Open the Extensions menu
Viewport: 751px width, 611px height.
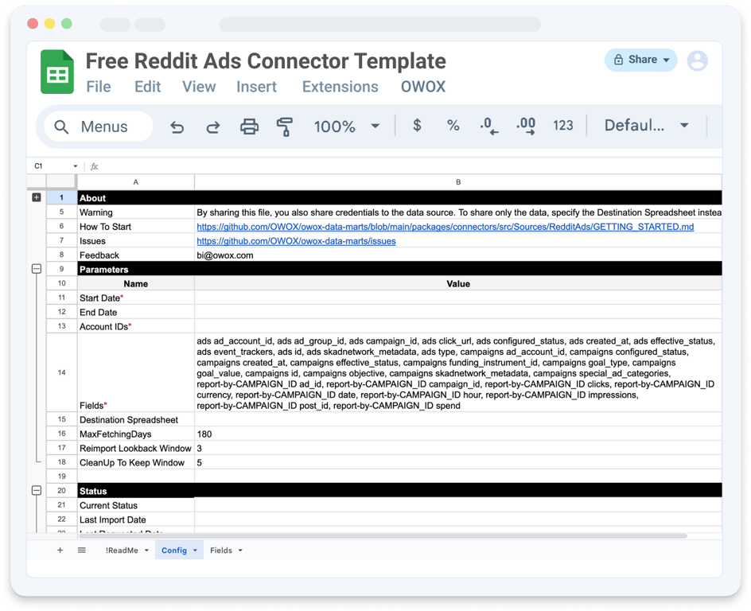[340, 87]
